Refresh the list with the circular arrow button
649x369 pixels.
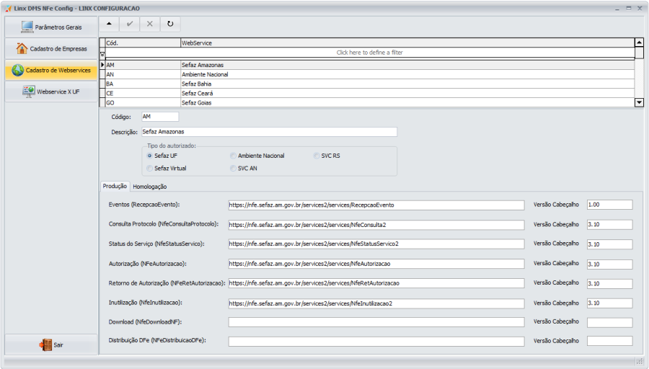click(170, 24)
